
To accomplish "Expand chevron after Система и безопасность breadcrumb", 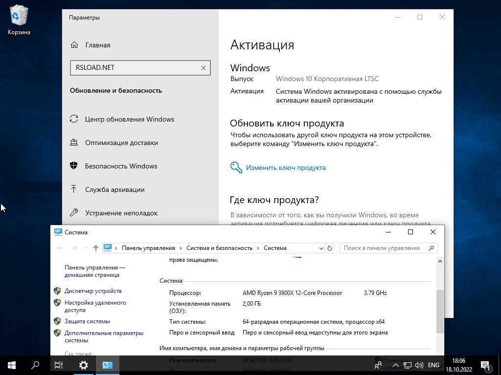I will tap(258, 248).
